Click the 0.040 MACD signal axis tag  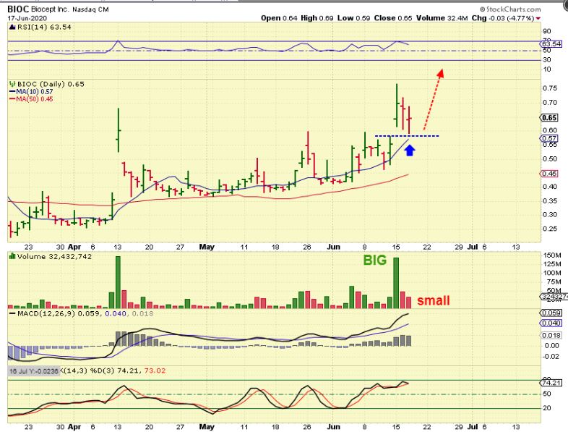551,323
